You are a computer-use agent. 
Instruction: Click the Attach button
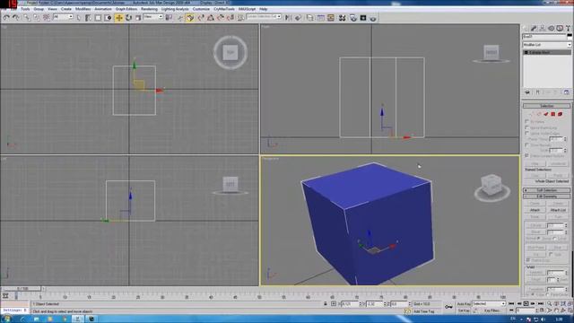pyautogui.click(x=535, y=210)
